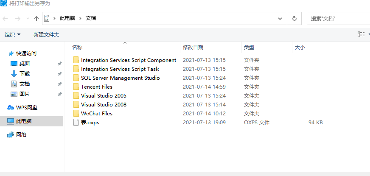Click the 2021-07-14 10:12 date cell

click(x=205, y=114)
